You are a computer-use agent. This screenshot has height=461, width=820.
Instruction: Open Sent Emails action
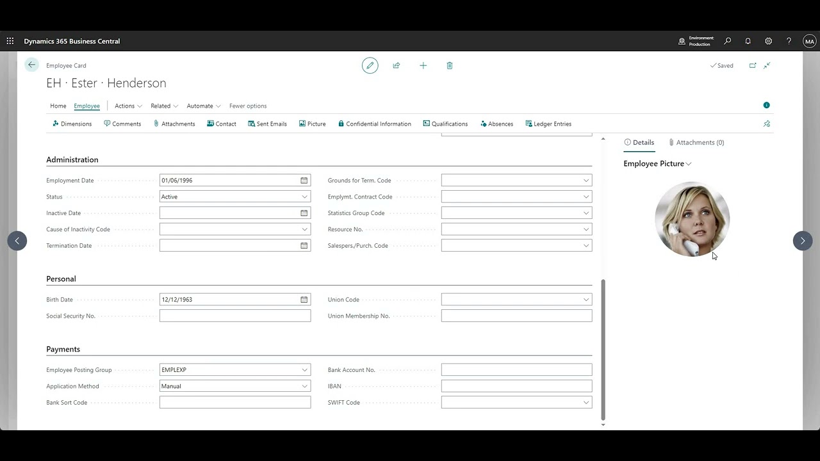[x=267, y=124]
